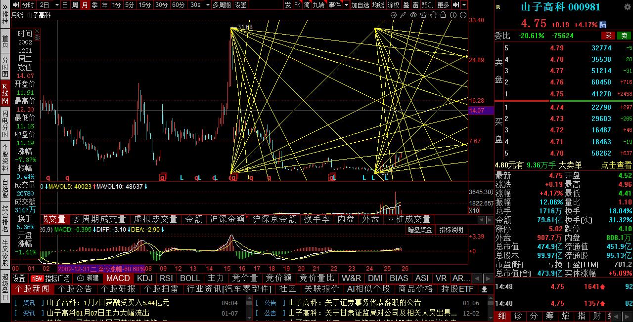Click the download arrow icon beside 持股ETF
The height and width of the screenshot is (322, 633).
click(485, 289)
